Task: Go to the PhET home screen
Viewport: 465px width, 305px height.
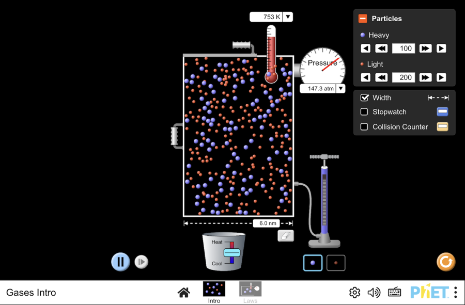Action: (x=183, y=293)
